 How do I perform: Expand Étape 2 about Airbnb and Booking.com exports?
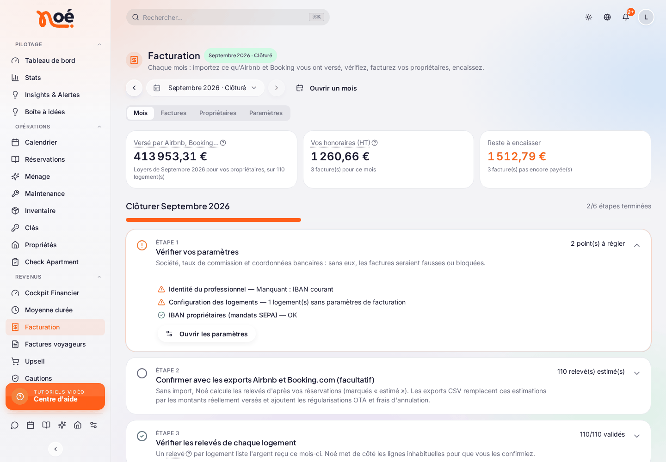pyautogui.click(x=637, y=373)
